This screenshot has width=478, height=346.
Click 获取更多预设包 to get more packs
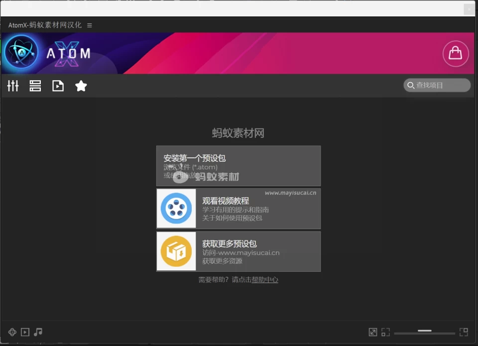pyautogui.click(x=239, y=251)
